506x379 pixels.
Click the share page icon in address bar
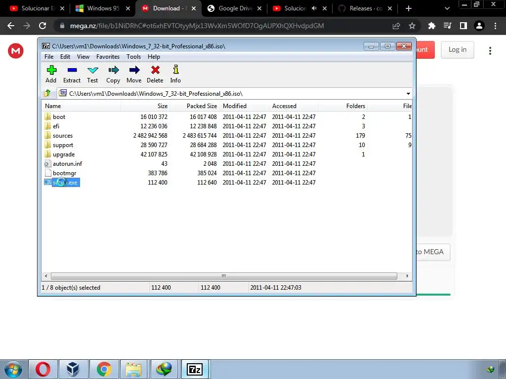(x=396, y=26)
